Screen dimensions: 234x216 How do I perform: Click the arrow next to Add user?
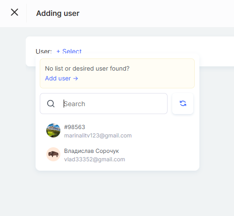coord(75,79)
